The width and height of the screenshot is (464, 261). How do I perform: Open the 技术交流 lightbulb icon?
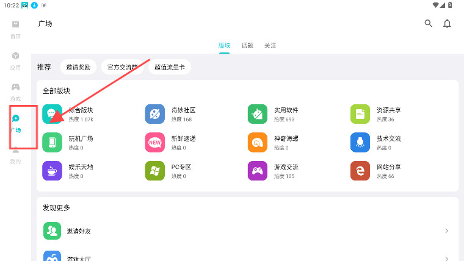(360, 142)
